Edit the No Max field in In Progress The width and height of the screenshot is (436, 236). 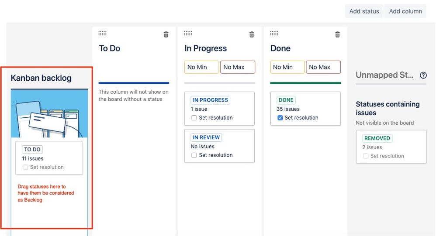tap(238, 67)
